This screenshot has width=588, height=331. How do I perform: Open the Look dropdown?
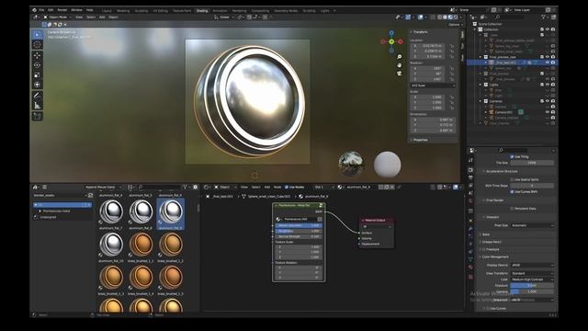point(532,280)
